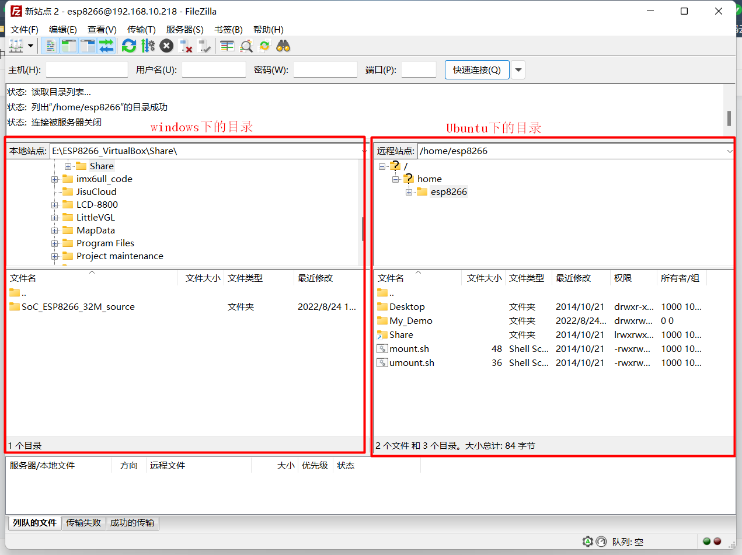Click the parent directory icon in local list
The width and height of the screenshot is (742, 555).
pyautogui.click(x=15, y=292)
